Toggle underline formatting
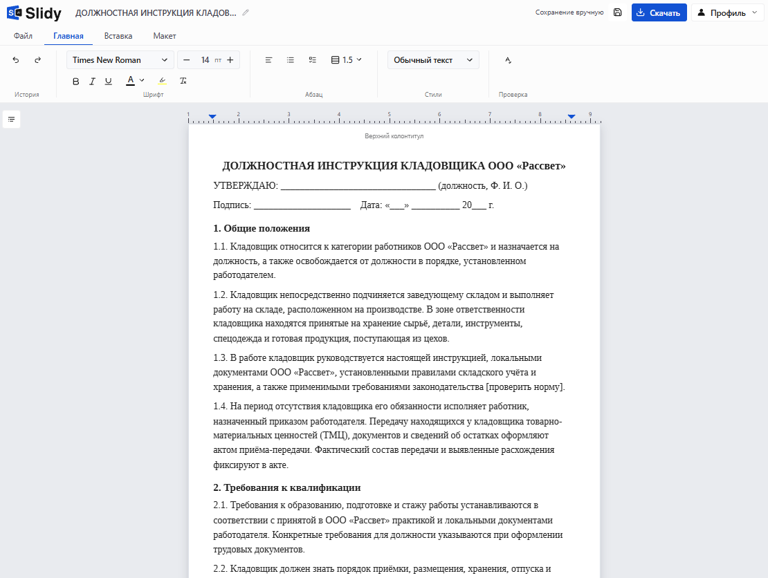768x578 pixels. click(108, 82)
